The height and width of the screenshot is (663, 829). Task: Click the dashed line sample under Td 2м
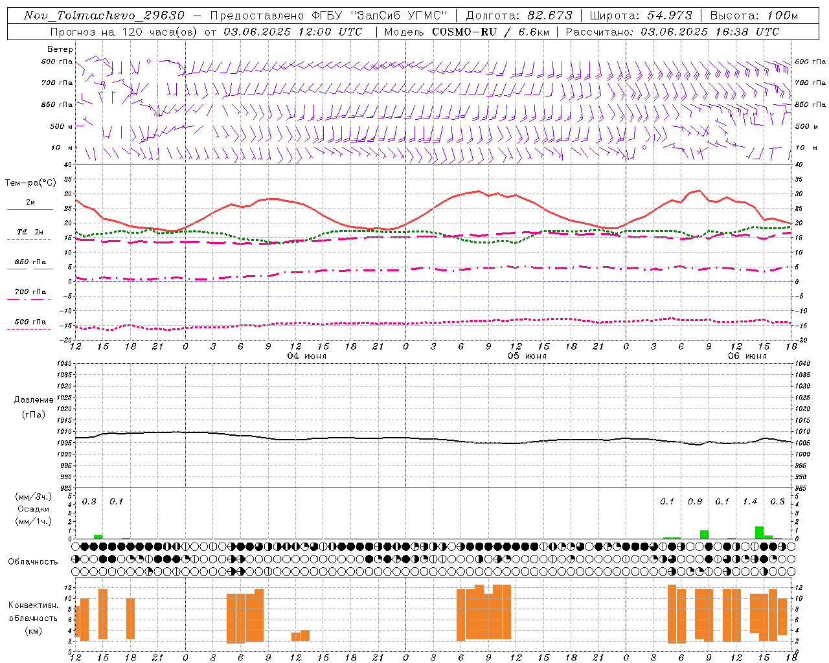coord(28,240)
